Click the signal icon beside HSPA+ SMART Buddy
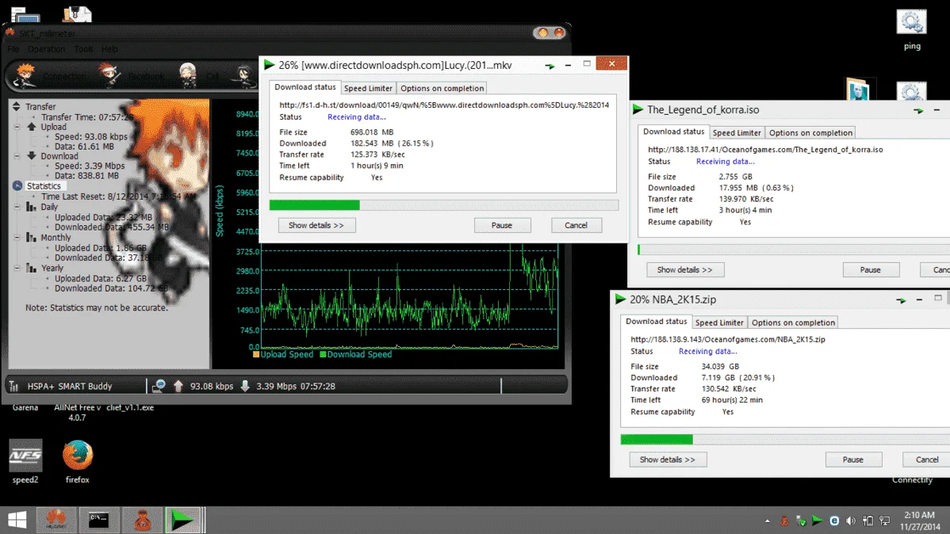 point(14,386)
